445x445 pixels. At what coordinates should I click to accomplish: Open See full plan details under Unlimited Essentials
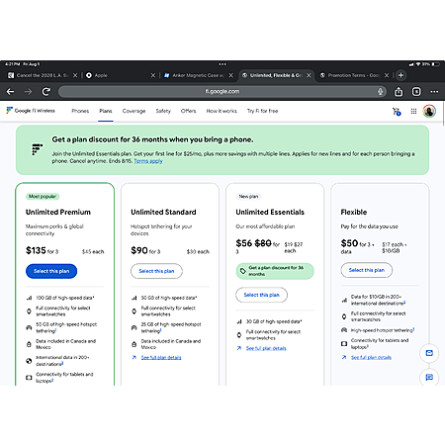(x=266, y=348)
